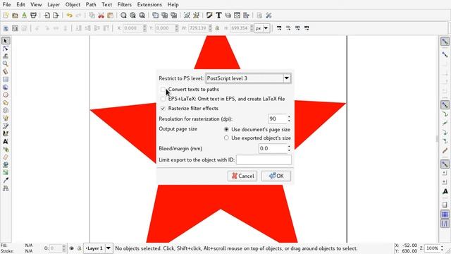This screenshot has width=451, height=254.
Task: Toggle Layer 1 visibility eye icon
Action: point(72,248)
